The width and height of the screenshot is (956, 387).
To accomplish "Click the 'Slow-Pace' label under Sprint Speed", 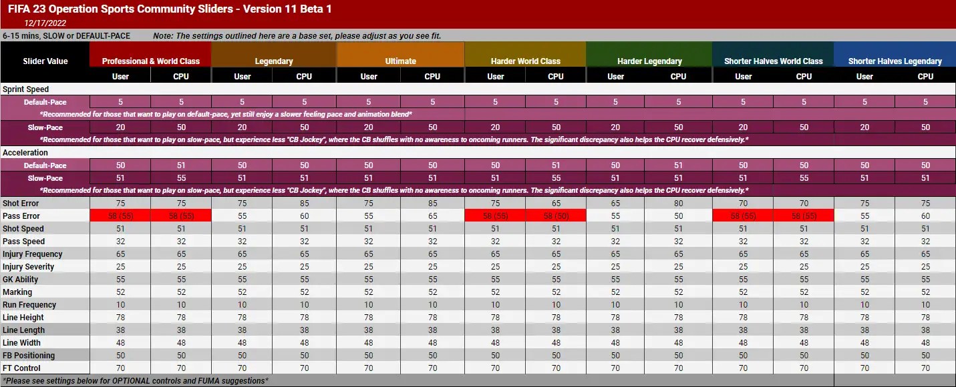I will tap(45, 127).
